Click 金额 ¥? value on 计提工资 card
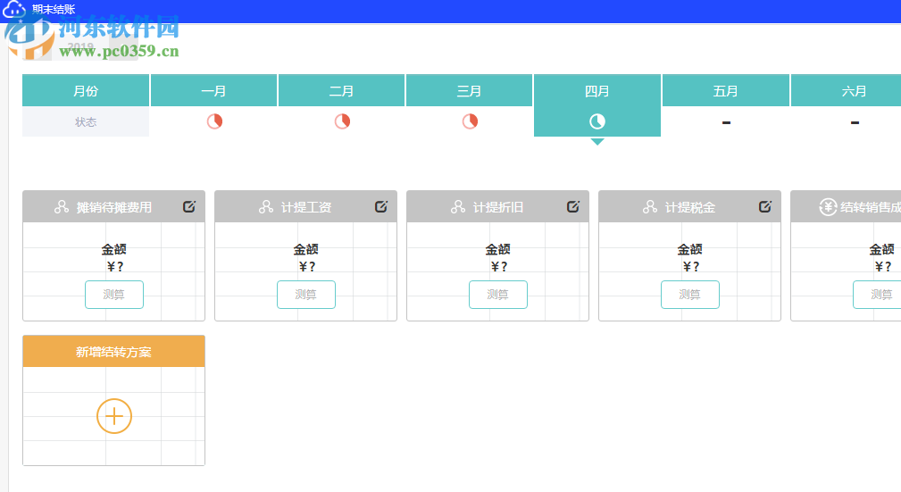The height and width of the screenshot is (492, 901). [306, 257]
